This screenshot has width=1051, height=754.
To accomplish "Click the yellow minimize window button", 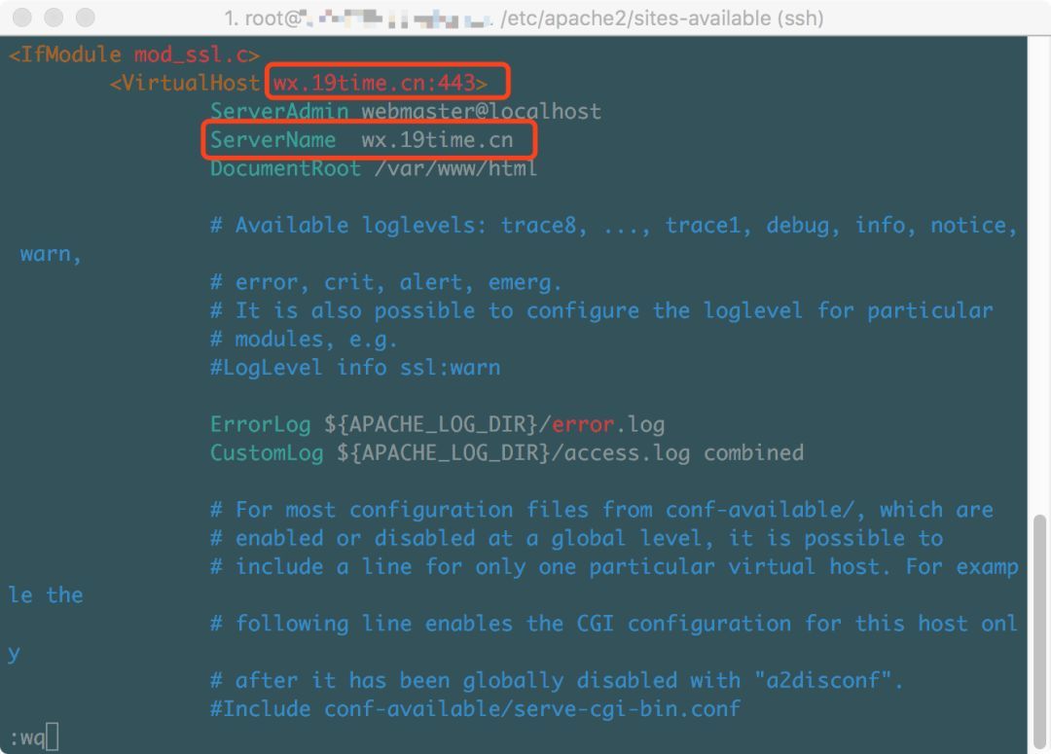I will pyautogui.click(x=54, y=18).
